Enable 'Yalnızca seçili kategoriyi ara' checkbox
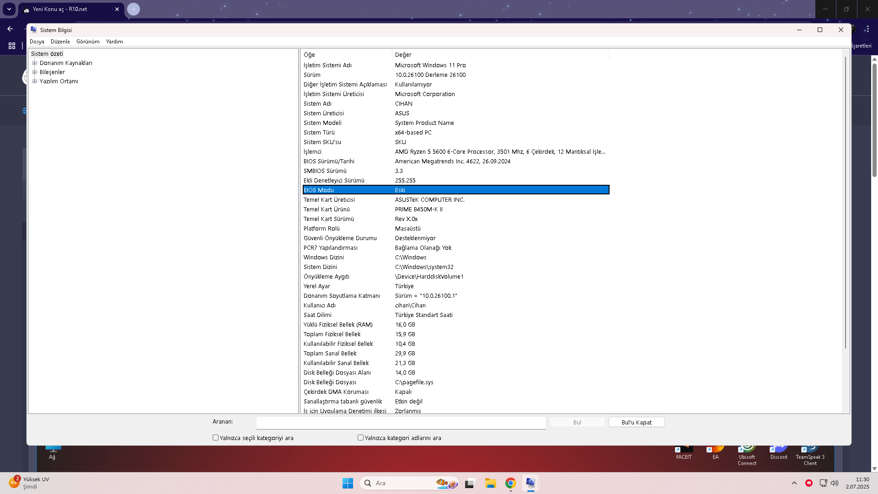 point(215,438)
